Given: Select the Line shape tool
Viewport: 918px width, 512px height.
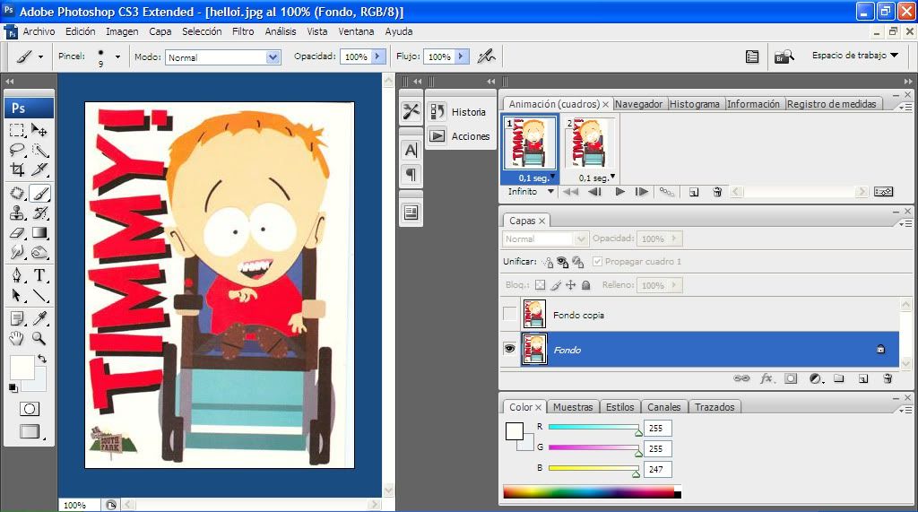Looking at the screenshot, I should click(39, 295).
